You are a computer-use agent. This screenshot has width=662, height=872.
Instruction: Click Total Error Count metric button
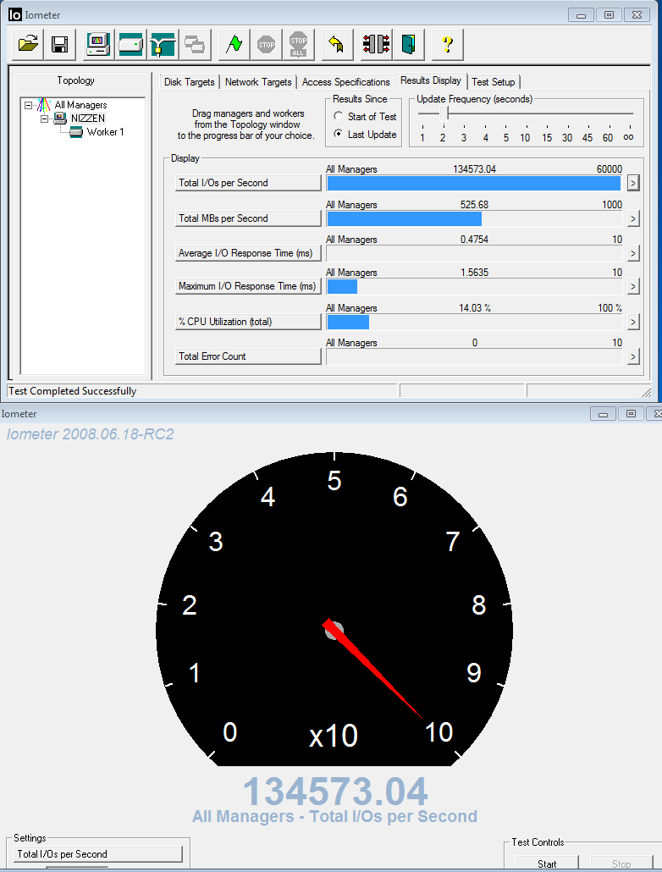pos(248,356)
